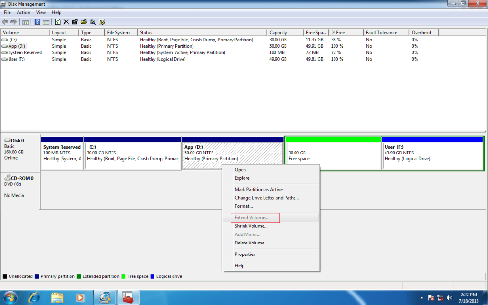The height and width of the screenshot is (305, 488).
Task: Toggle the action pane toolbar icon
Action: coord(46,21)
